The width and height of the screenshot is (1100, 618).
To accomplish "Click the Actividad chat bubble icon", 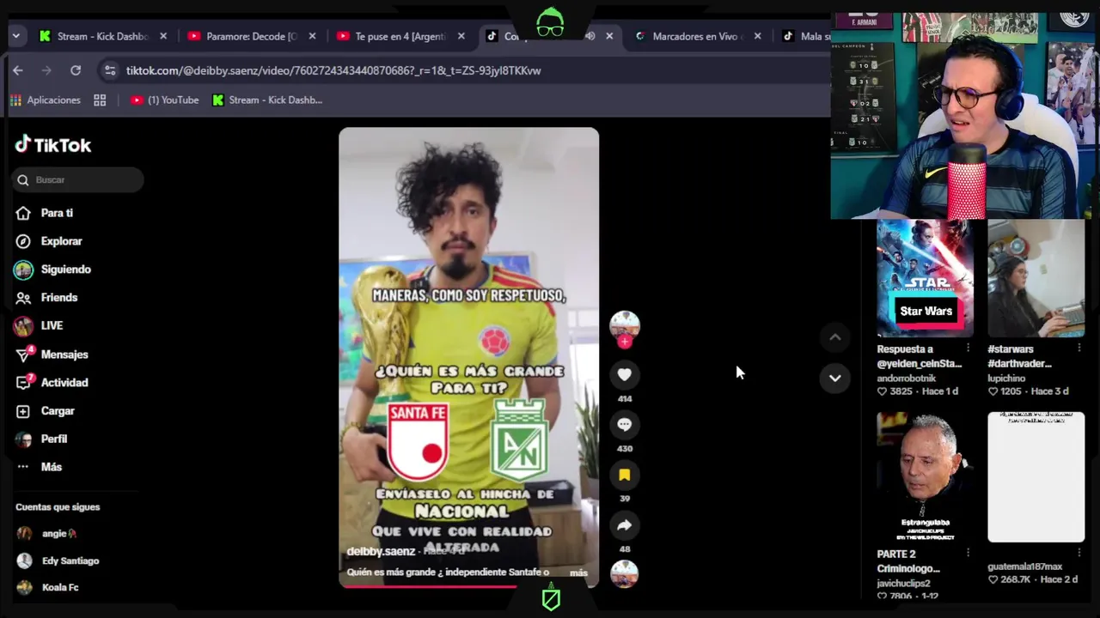I will tap(23, 383).
